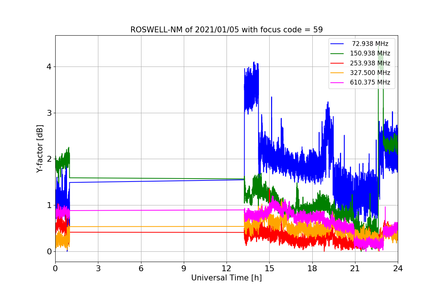
Task: Click y-axis tick label 4
Action: [x=49, y=67]
